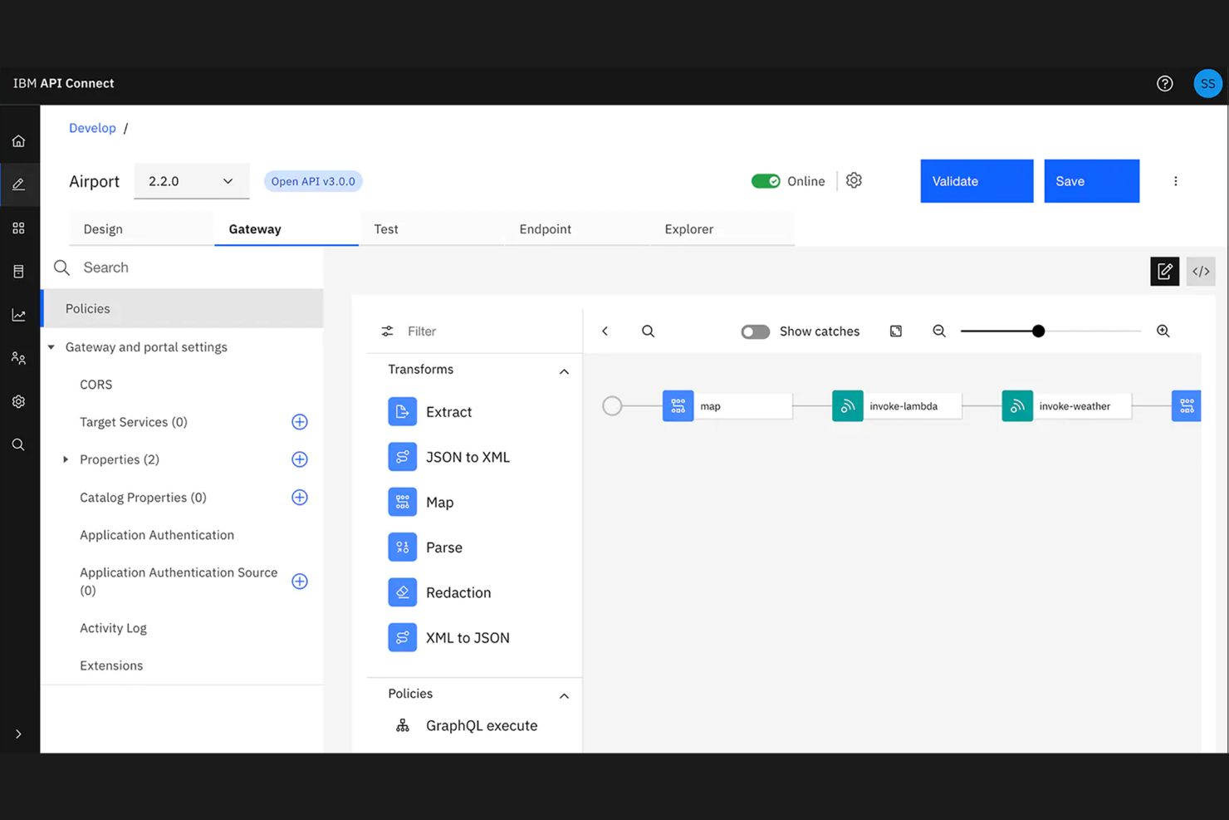Click the Validate button
1229x820 pixels.
tap(977, 181)
